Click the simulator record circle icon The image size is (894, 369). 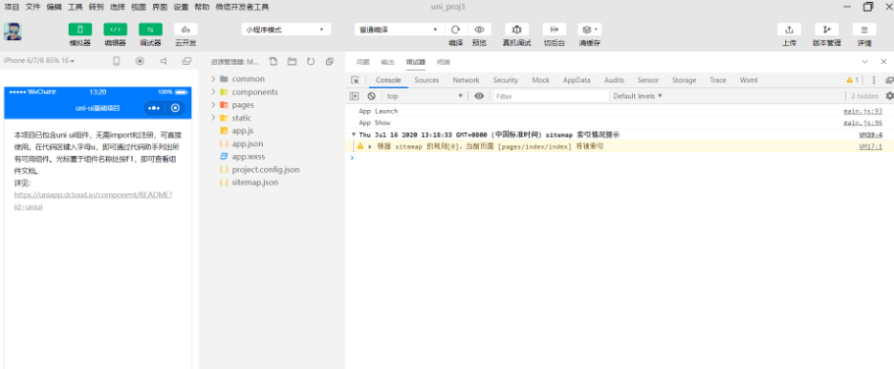140,61
